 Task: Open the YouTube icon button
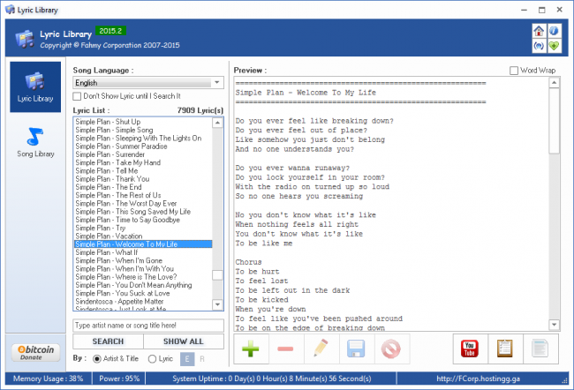click(x=470, y=349)
